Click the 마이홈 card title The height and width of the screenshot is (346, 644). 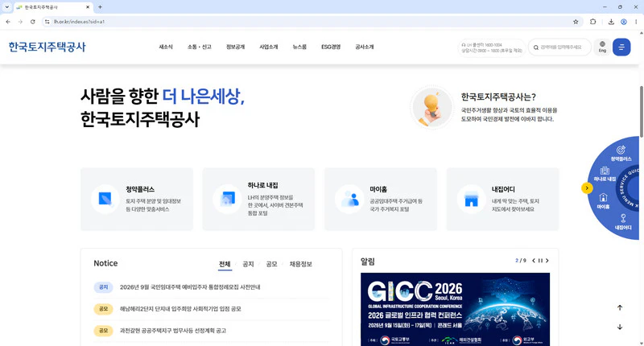[378, 189]
